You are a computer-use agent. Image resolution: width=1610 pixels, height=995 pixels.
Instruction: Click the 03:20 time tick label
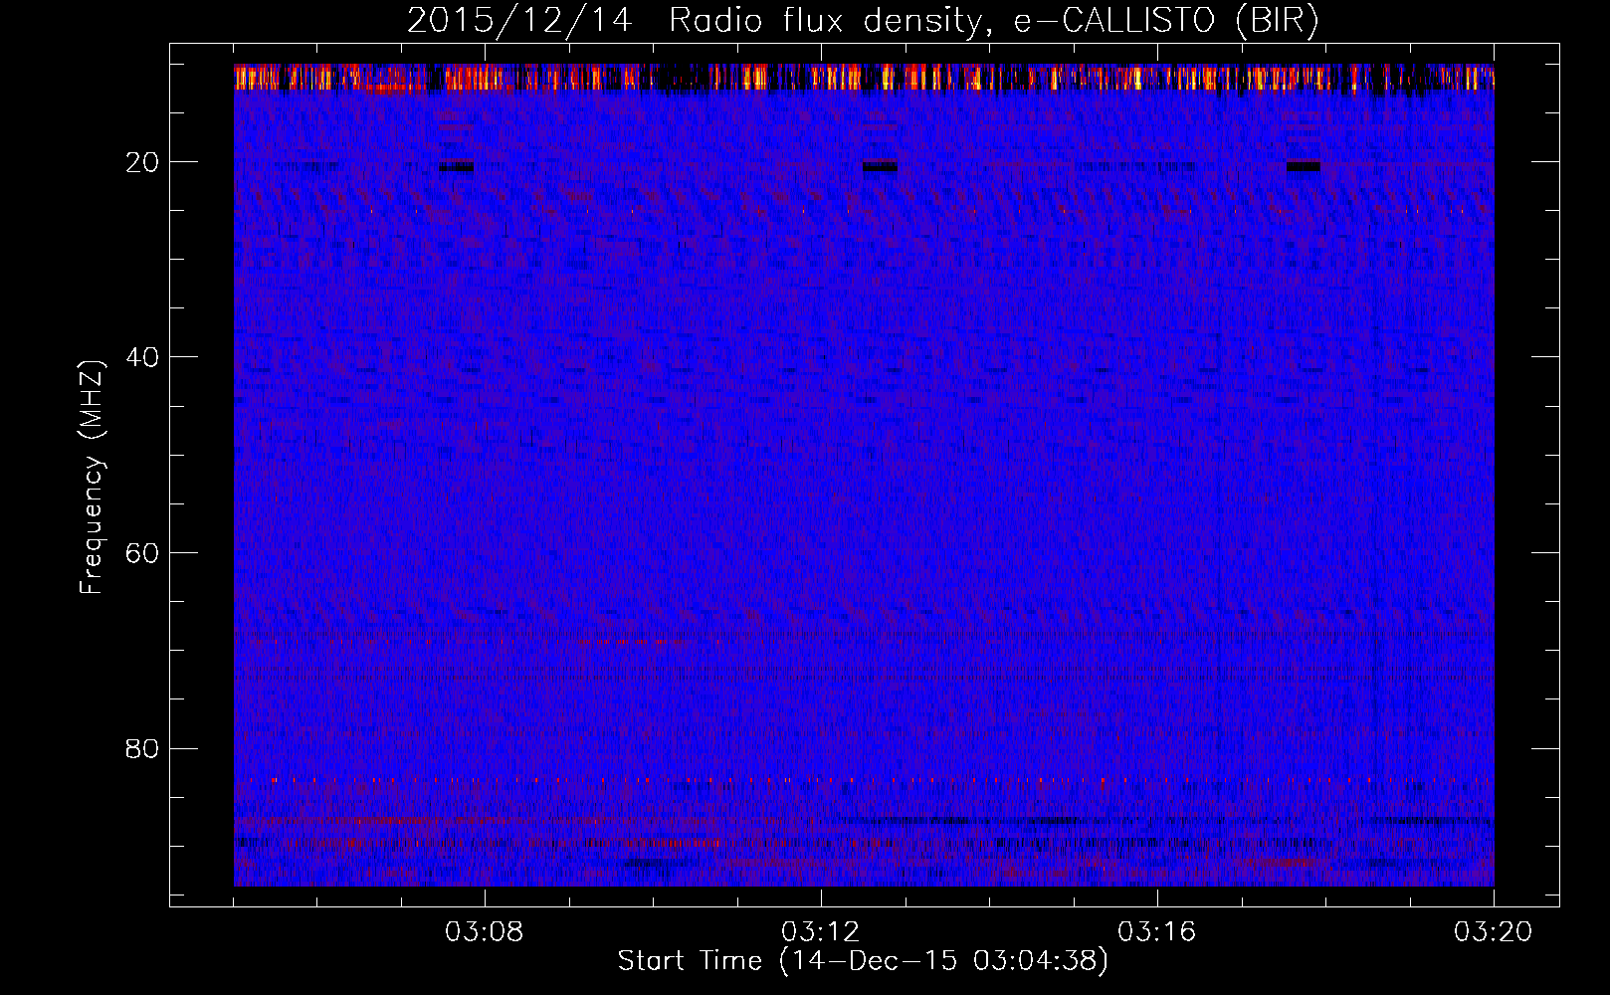pyautogui.click(x=1493, y=932)
